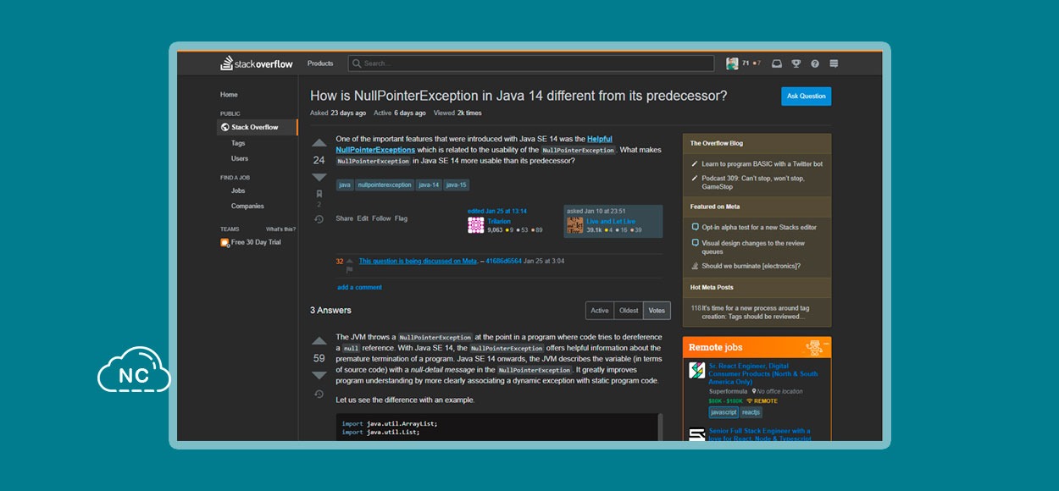Click Live and Let Live's avatar
This screenshot has width=1059, height=491.
point(575,225)
